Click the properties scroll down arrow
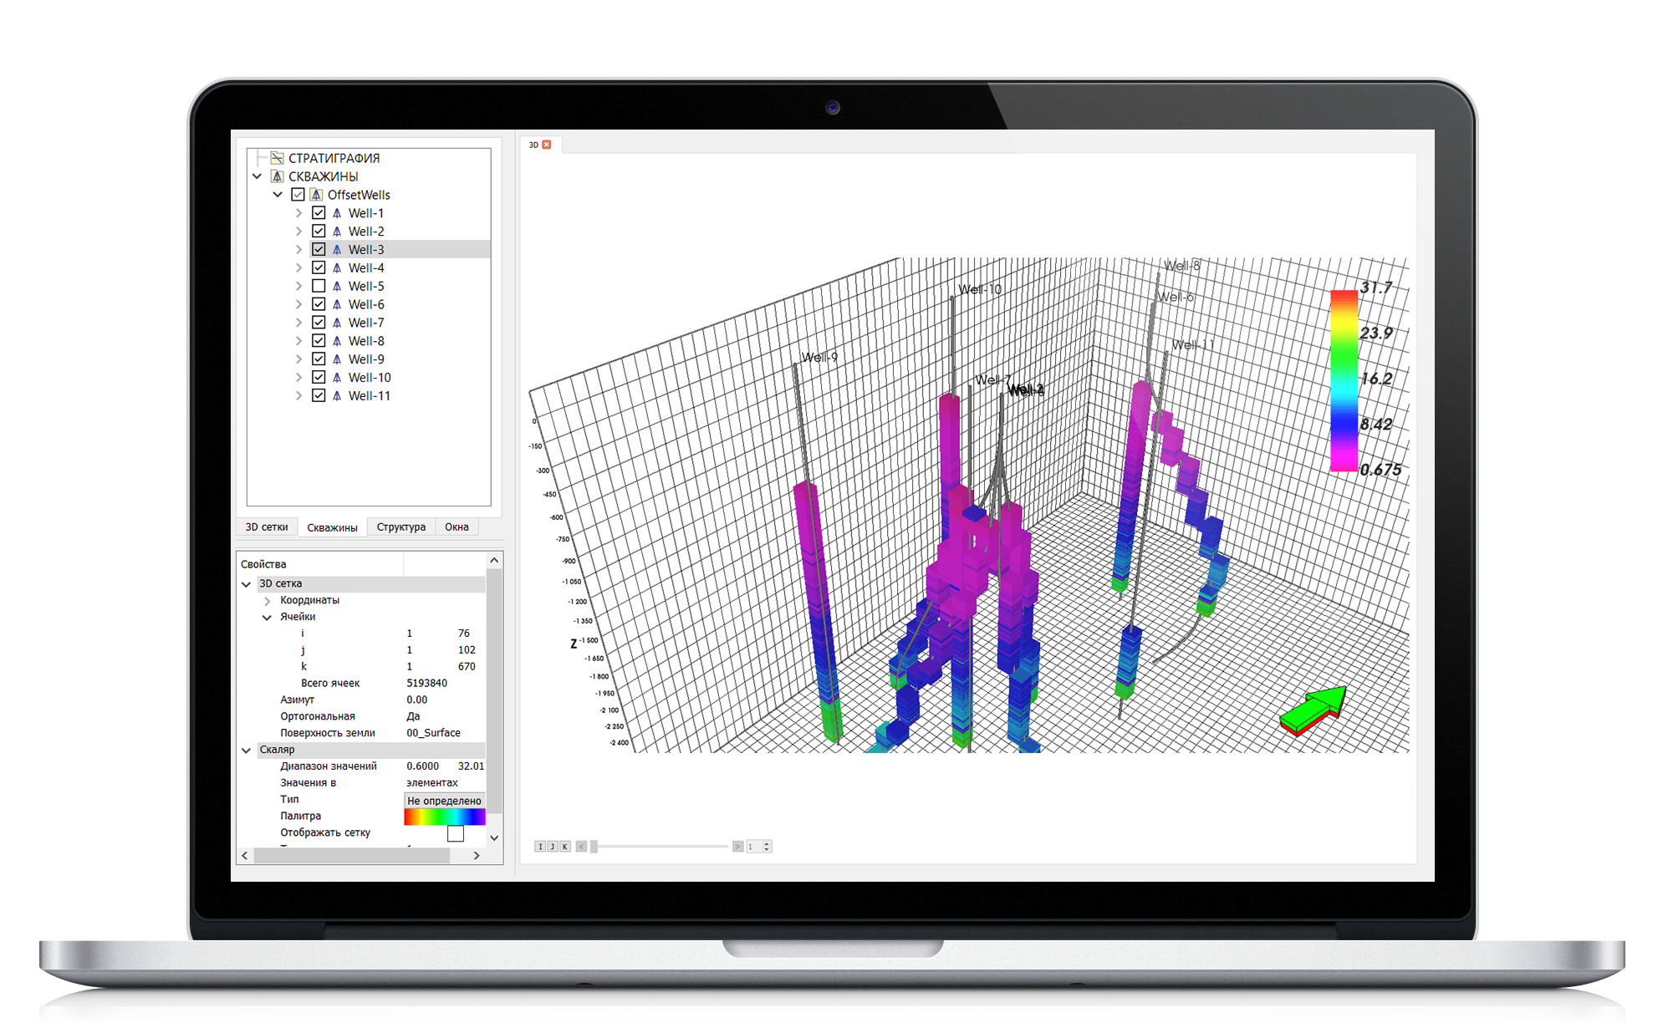The width and height of the screenshot is (1668, 1028). pyautogui.click(x=494, y=837)
